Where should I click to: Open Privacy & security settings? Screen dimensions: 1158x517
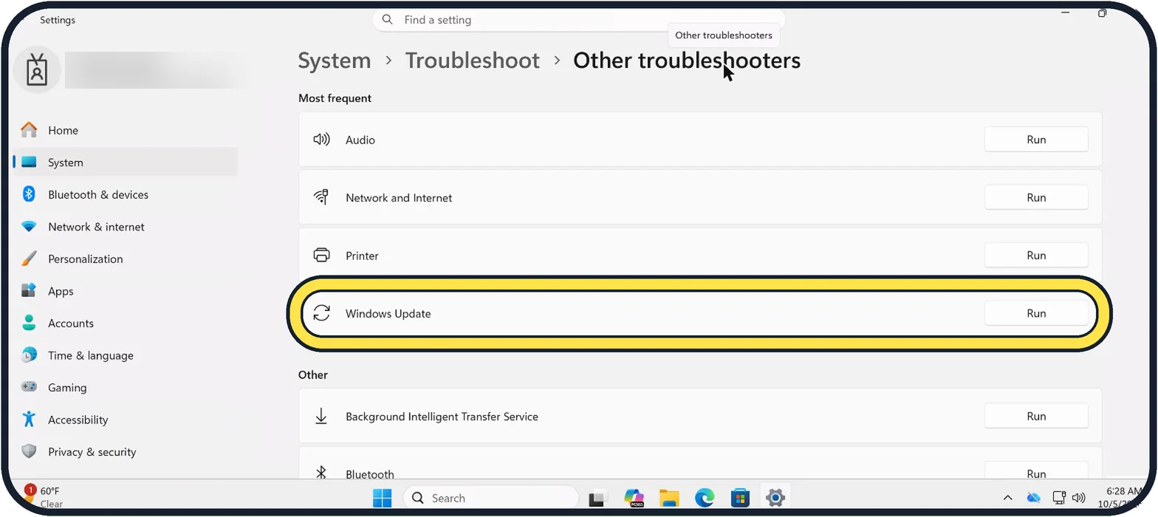(x=125, y=451)
